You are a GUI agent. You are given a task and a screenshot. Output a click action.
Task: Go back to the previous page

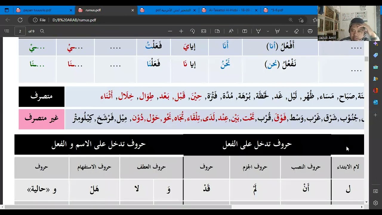pos(8,20)
